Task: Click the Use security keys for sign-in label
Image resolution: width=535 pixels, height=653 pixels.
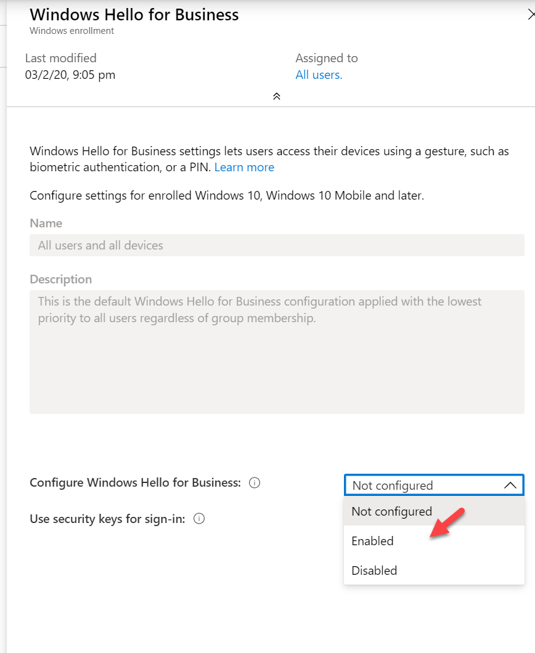Action: coord(107,519)
